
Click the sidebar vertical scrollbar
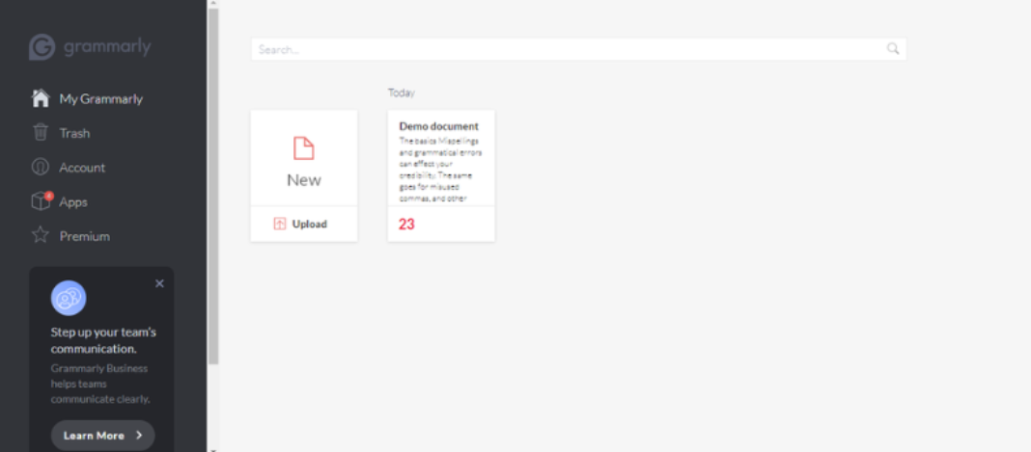pyautogui.click(x=213, y=187)
